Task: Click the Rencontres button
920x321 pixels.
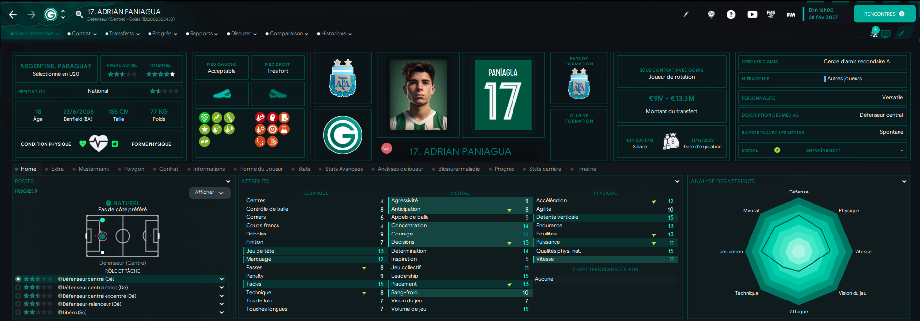Action: click(884, 14)
